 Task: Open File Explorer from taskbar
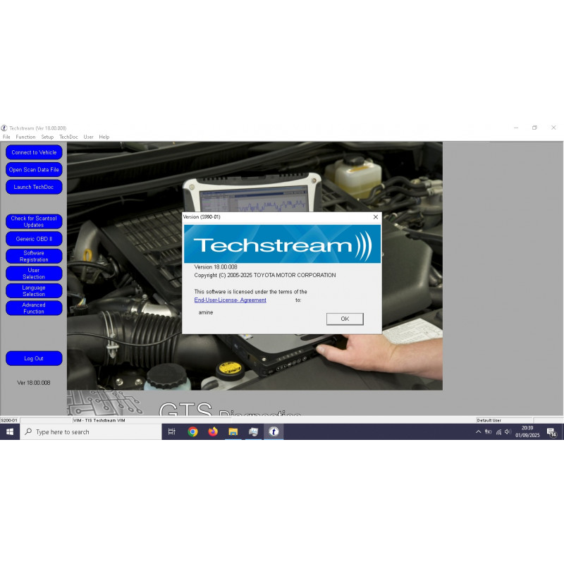233,431
